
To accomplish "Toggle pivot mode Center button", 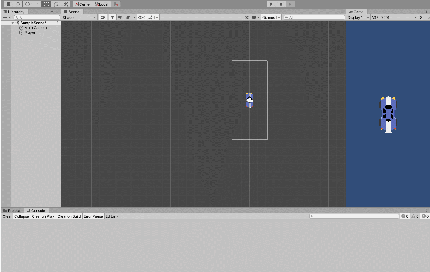I will coord(83,4).
